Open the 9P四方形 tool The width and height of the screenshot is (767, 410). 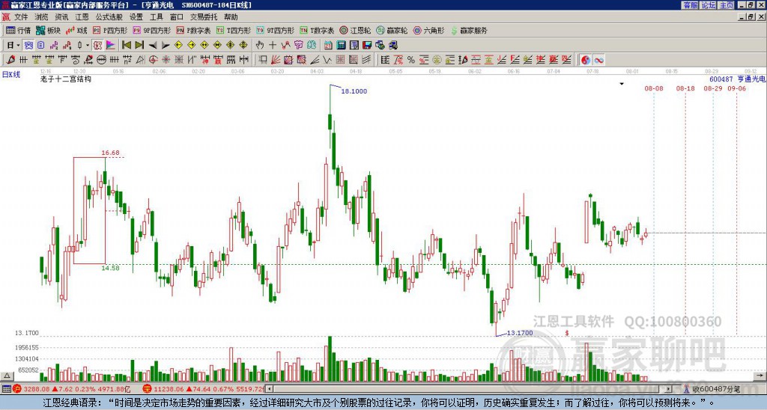151,30
